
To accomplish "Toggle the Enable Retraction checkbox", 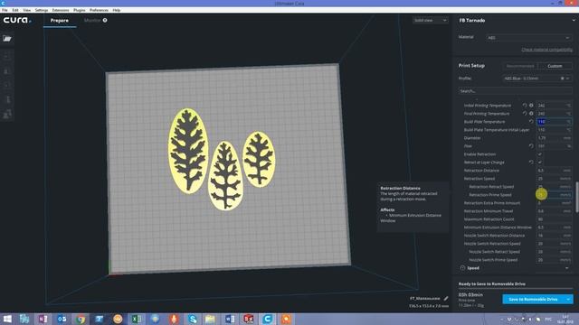I will [x=539, y=154].
